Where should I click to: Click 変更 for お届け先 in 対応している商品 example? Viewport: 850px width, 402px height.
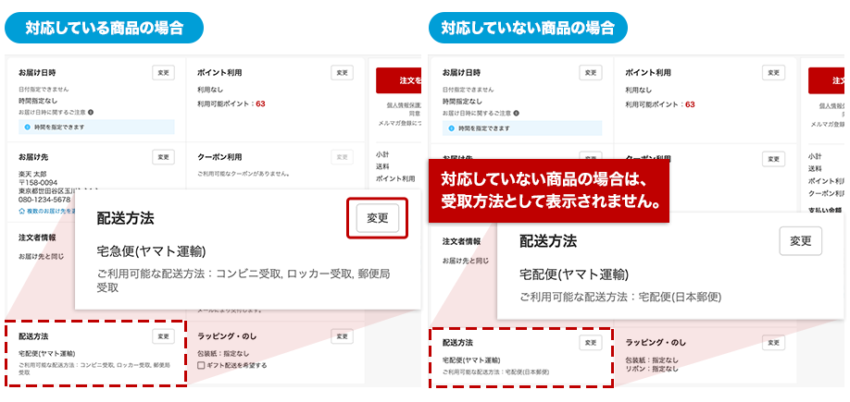(x=163, y=157)
